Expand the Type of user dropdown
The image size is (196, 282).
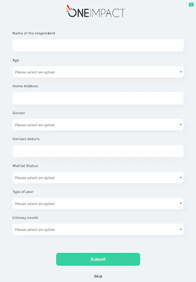(x=98, y=204)
